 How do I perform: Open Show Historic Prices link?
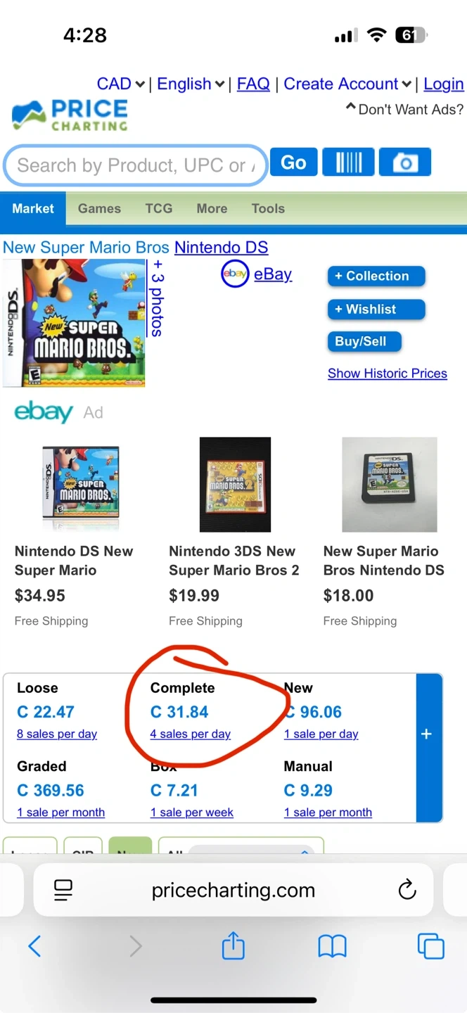[387, 374]
